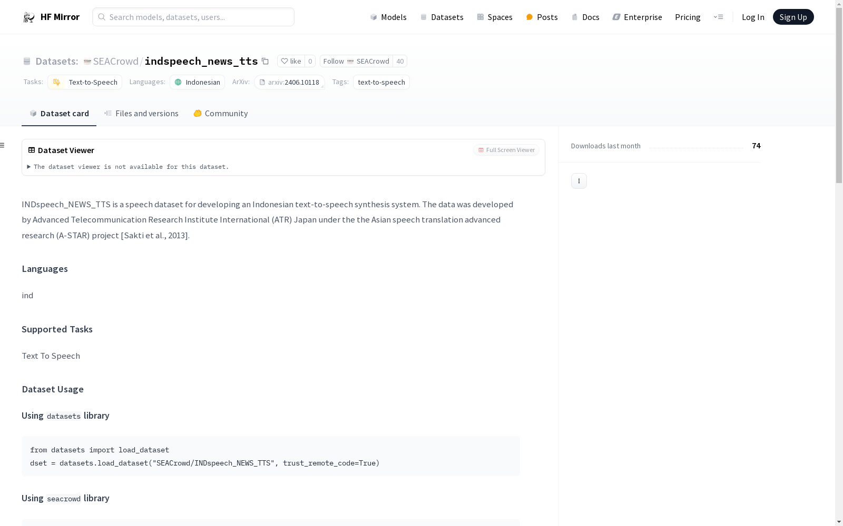Click the 'Using seacrowd library' heading
This screenshot has height=526, width=843.
click(65, 498)
